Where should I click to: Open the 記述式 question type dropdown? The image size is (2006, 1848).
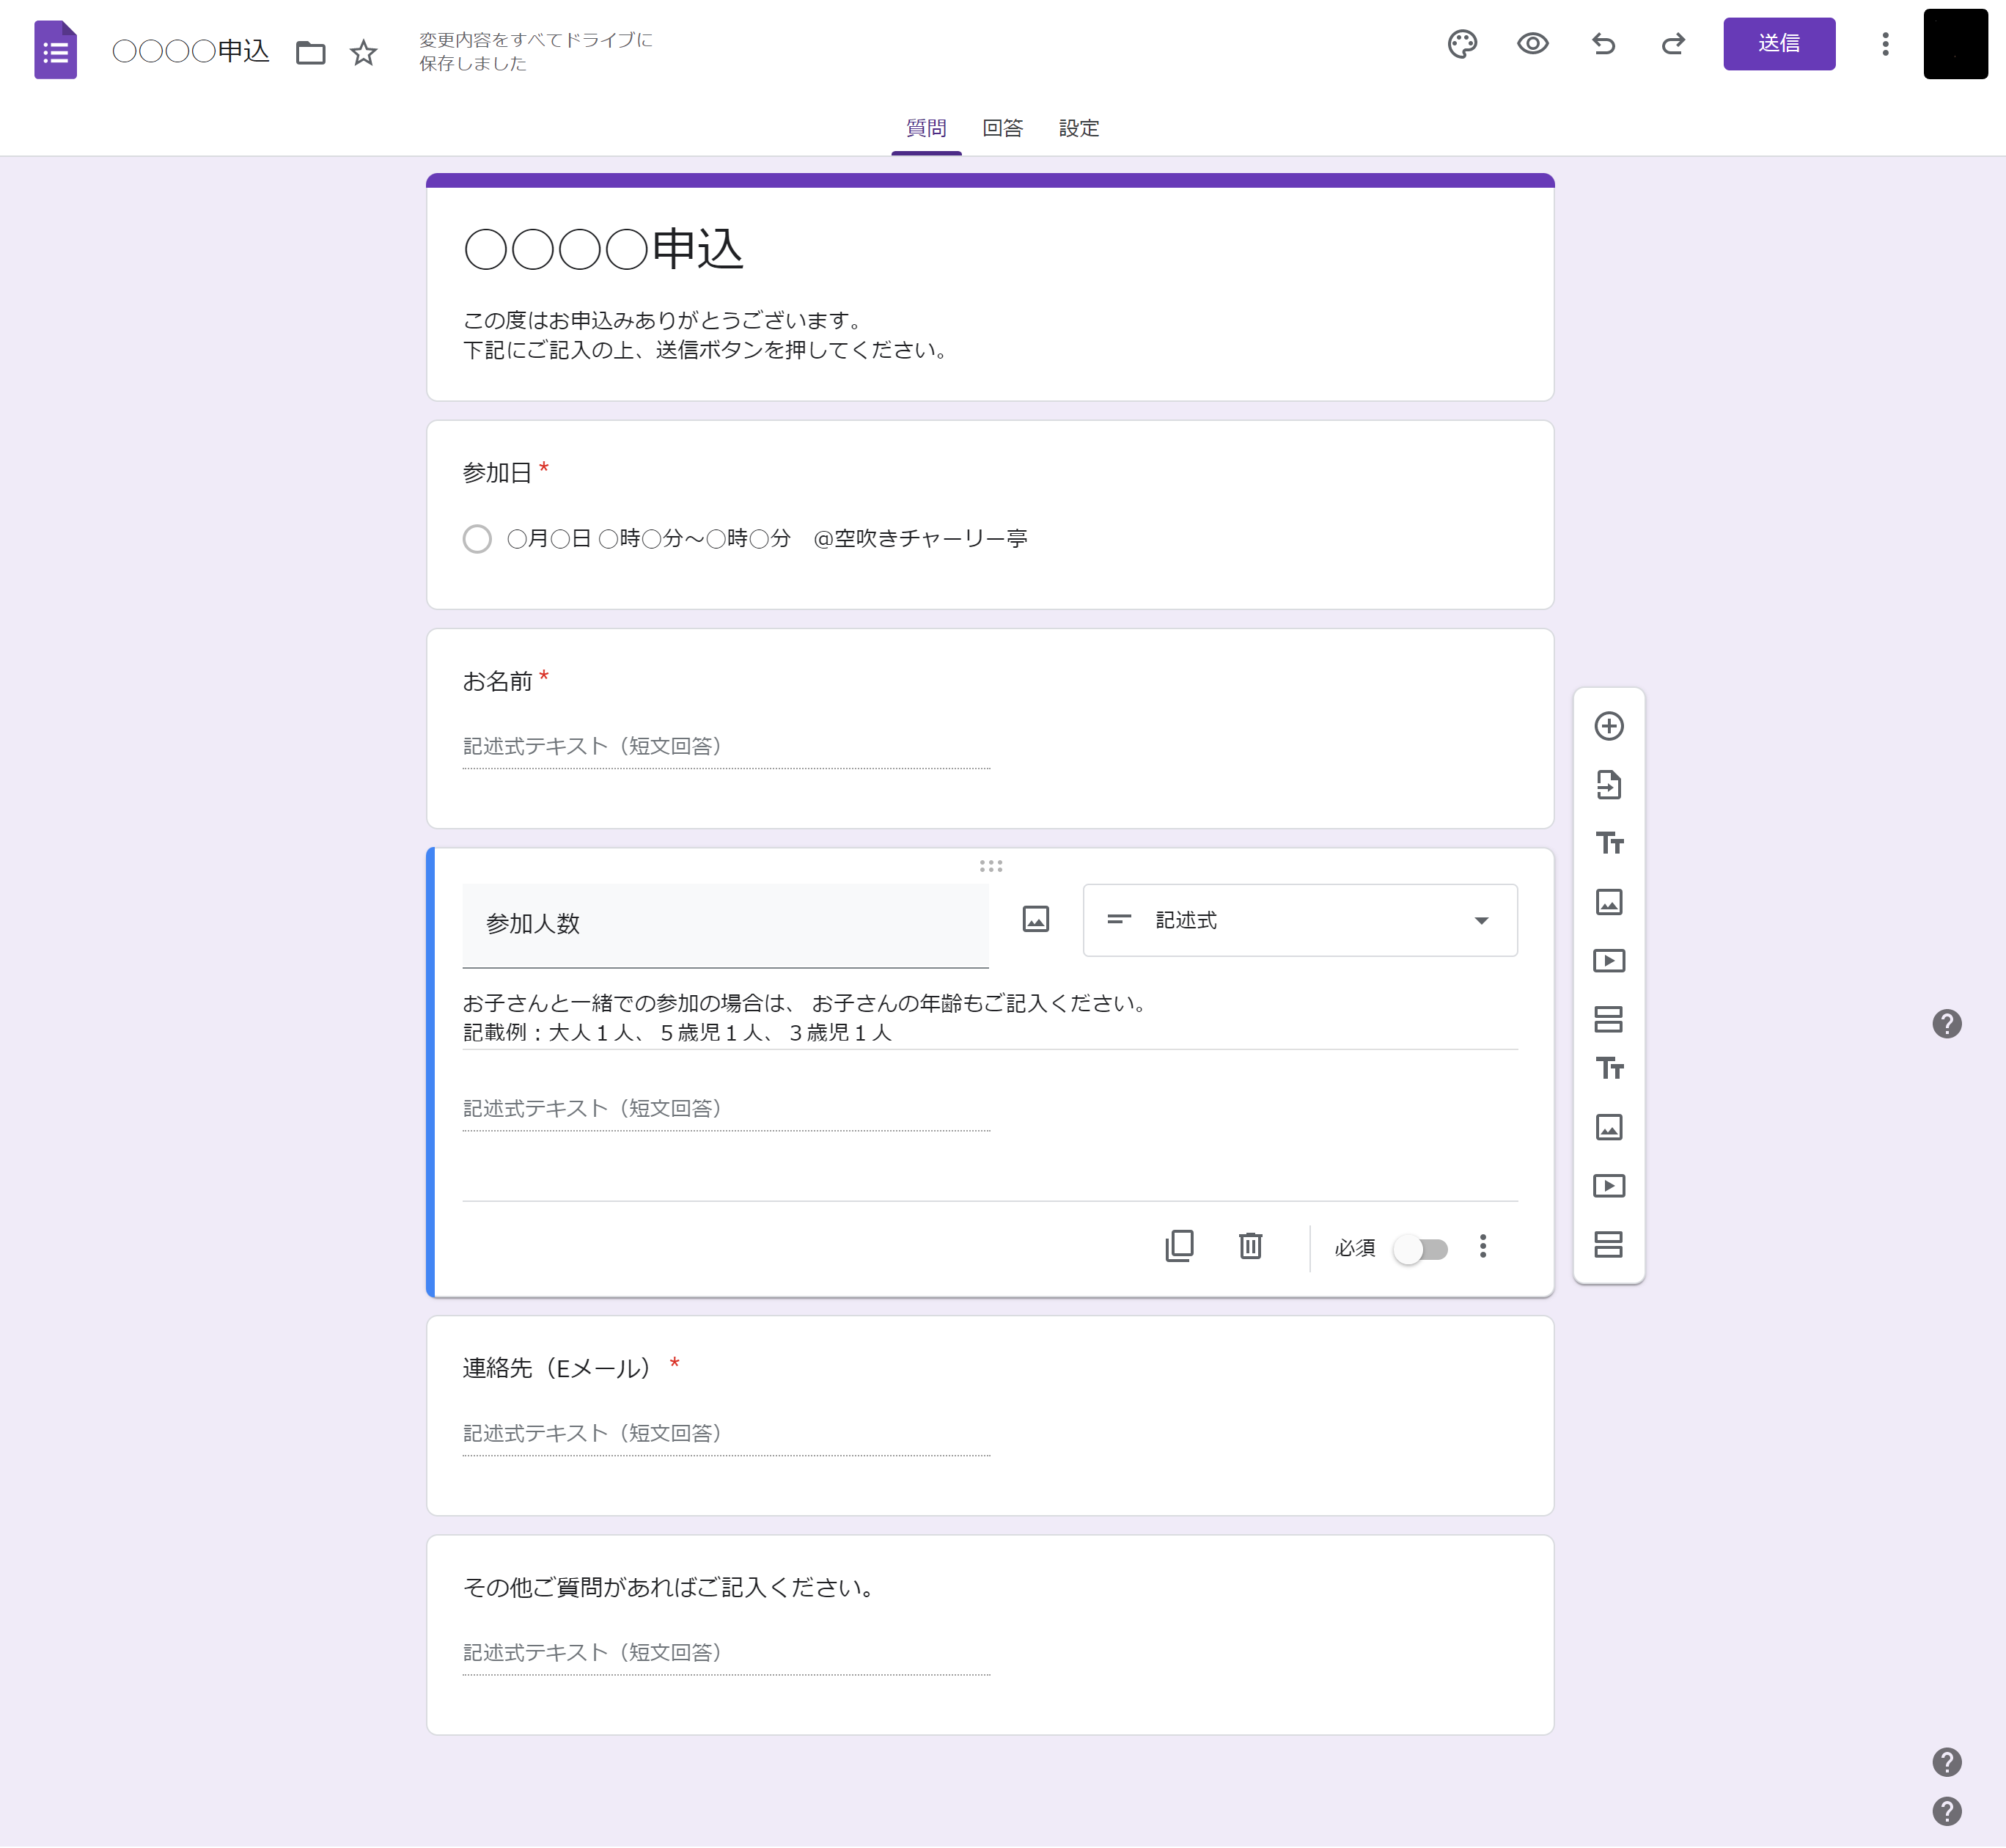(1299, 920)
